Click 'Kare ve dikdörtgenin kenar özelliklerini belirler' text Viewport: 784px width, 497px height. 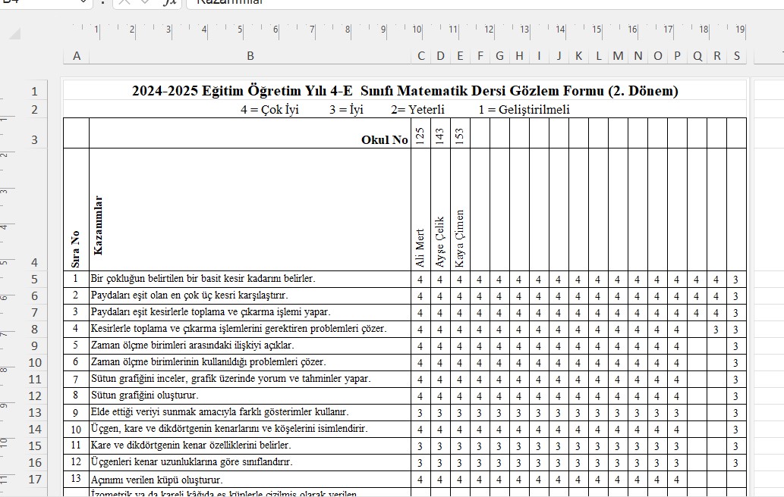190,445
